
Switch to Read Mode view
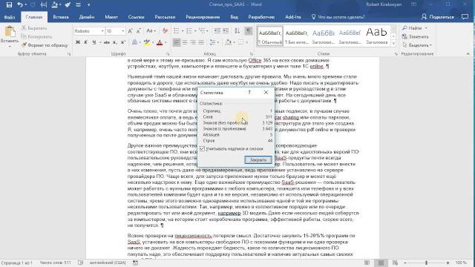pyautogui.click(x=367, y=263)
